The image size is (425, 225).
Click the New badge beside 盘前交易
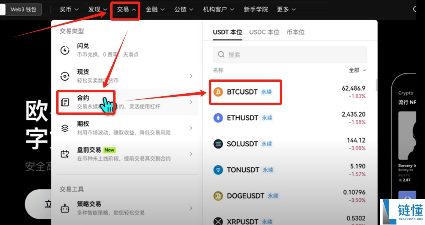[110, 150]
